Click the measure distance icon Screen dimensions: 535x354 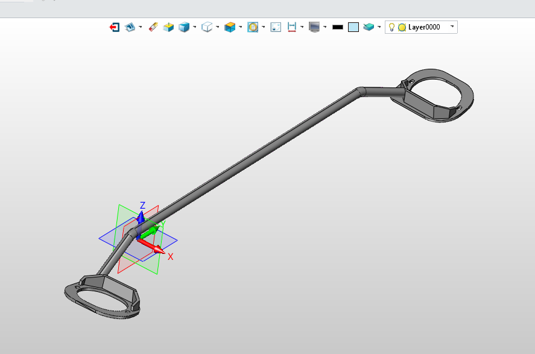click(x=292, y=27)
